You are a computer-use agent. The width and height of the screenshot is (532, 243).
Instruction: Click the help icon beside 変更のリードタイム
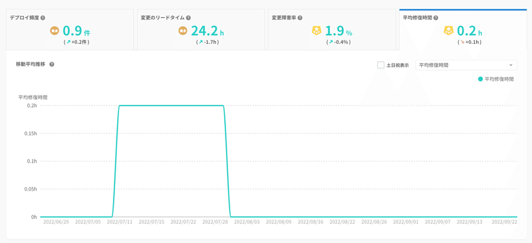[x=188, y=18]
